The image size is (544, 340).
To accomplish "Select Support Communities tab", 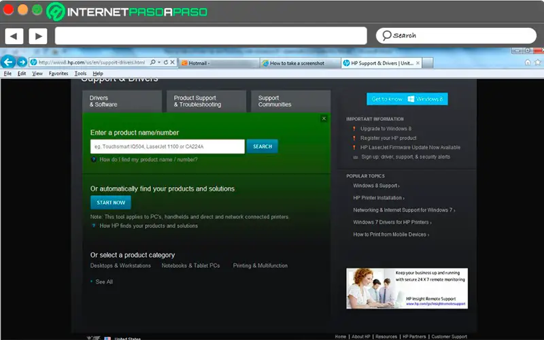I will click(291, 101).
